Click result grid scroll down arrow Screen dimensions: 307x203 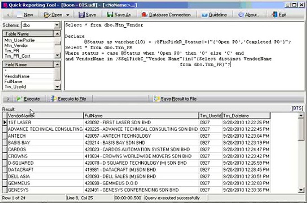(301, 189)
